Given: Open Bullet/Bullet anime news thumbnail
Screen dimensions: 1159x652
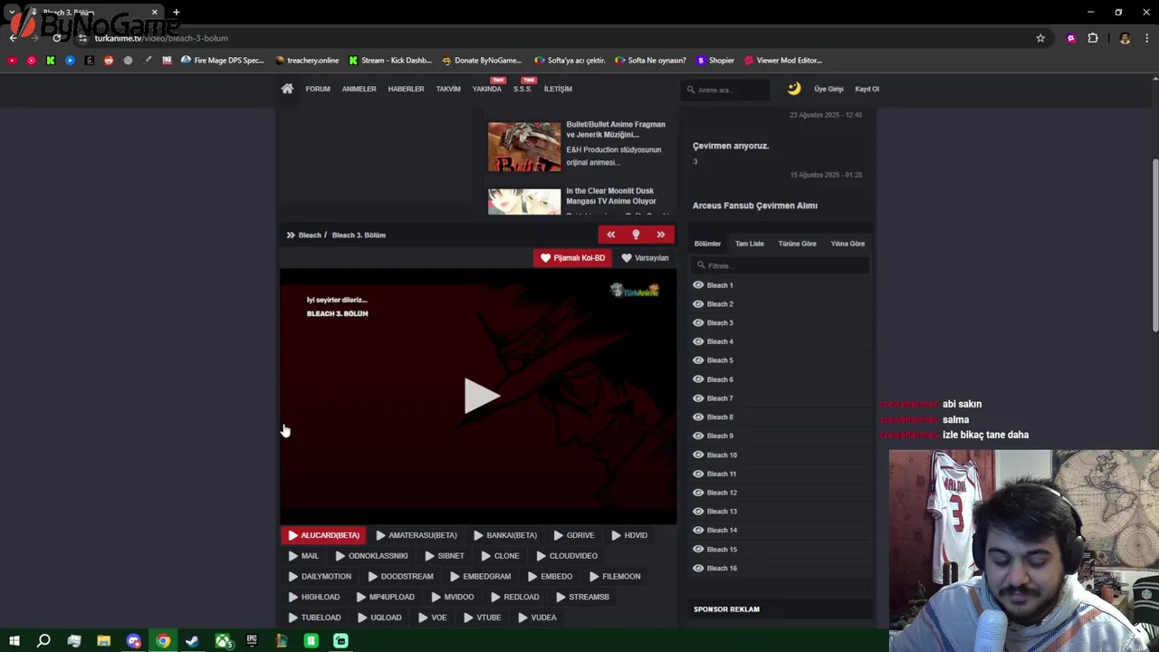Looking at the screenshot, I should click(x=524, y=147).
